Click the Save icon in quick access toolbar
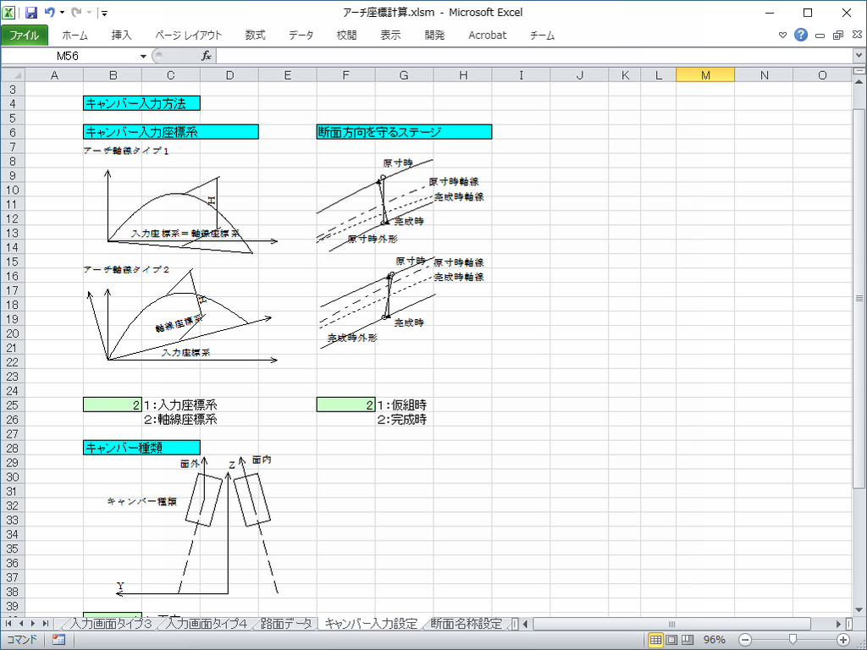 coord(31,13)
